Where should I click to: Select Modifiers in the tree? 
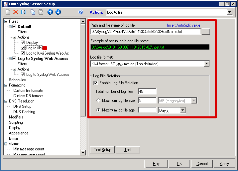pos(16,117)
